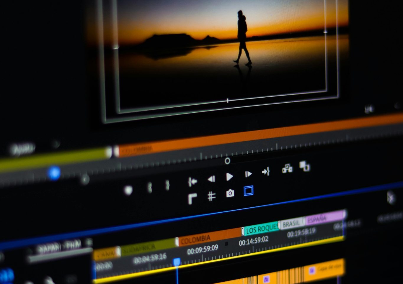
Task: Open the Comparison View icon
Action: click(x=287, y=168)
